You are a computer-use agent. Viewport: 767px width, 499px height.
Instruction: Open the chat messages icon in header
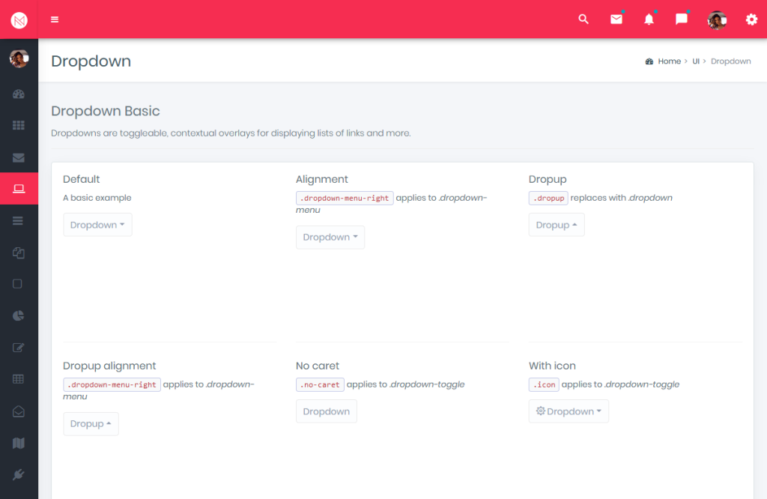(x=682, y=19)
